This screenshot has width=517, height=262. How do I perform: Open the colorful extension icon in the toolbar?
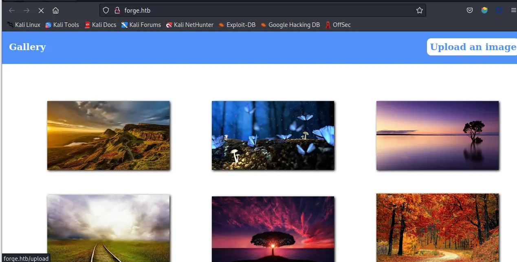(x=484, y=11)
